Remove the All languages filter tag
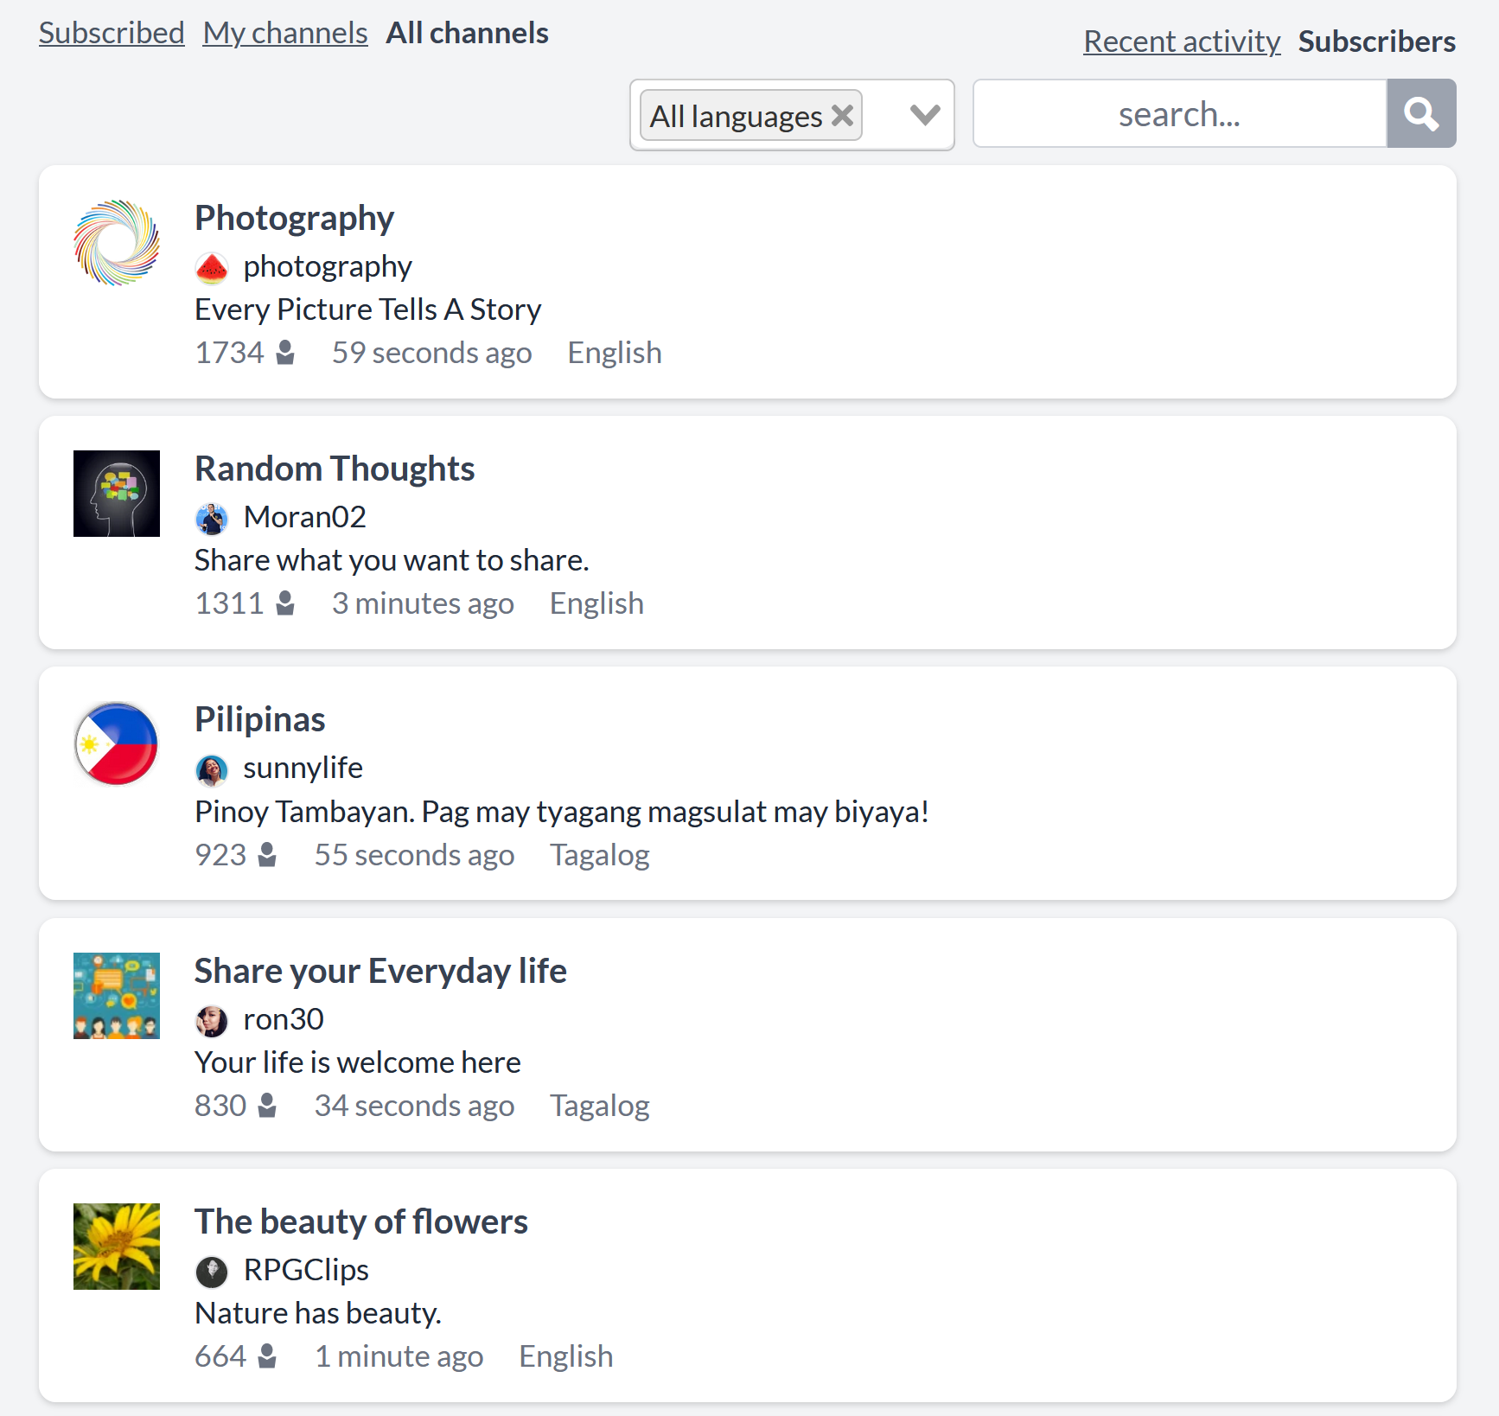This screenshot has width=1499, height=1416. pyautogui.click(x=842, y=115)
